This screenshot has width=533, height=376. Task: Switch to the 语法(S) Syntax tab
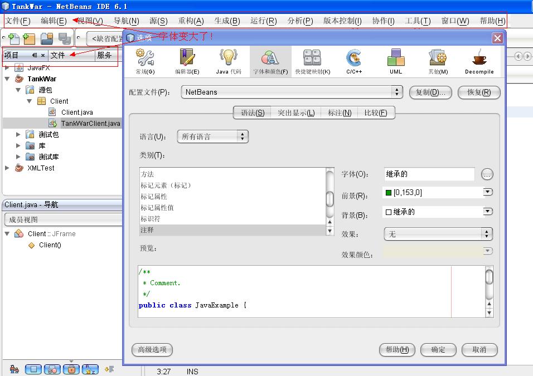point(253,113)
